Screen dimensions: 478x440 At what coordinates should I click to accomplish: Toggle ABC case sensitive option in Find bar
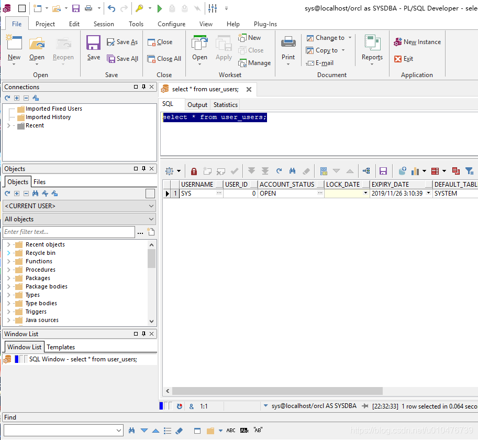(231, 430)
